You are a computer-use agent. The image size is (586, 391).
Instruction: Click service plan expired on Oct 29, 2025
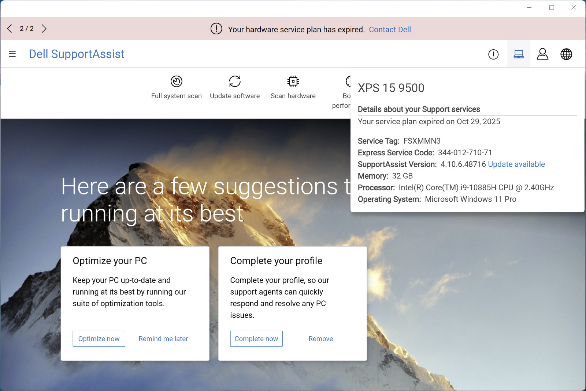(x=429, y=122)
